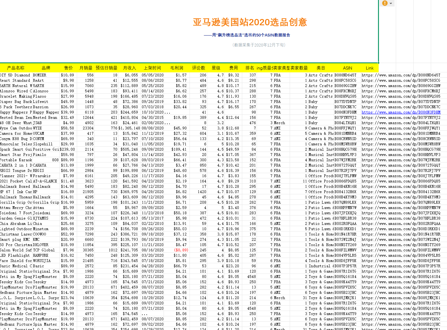Select the 卖家数量 column header

pyautogui.click(x=299, y=68)
